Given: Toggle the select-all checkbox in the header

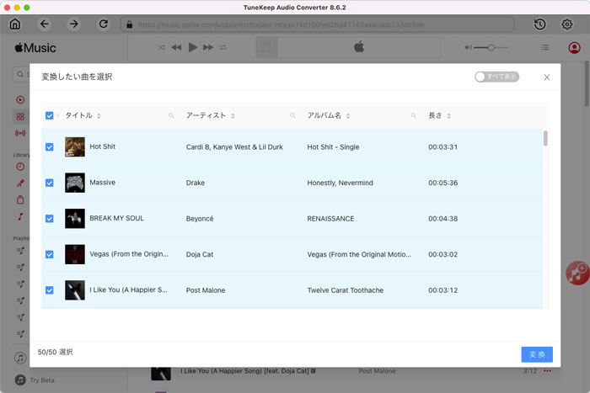Looking at the screenshot, I should (x=49, y=115).
